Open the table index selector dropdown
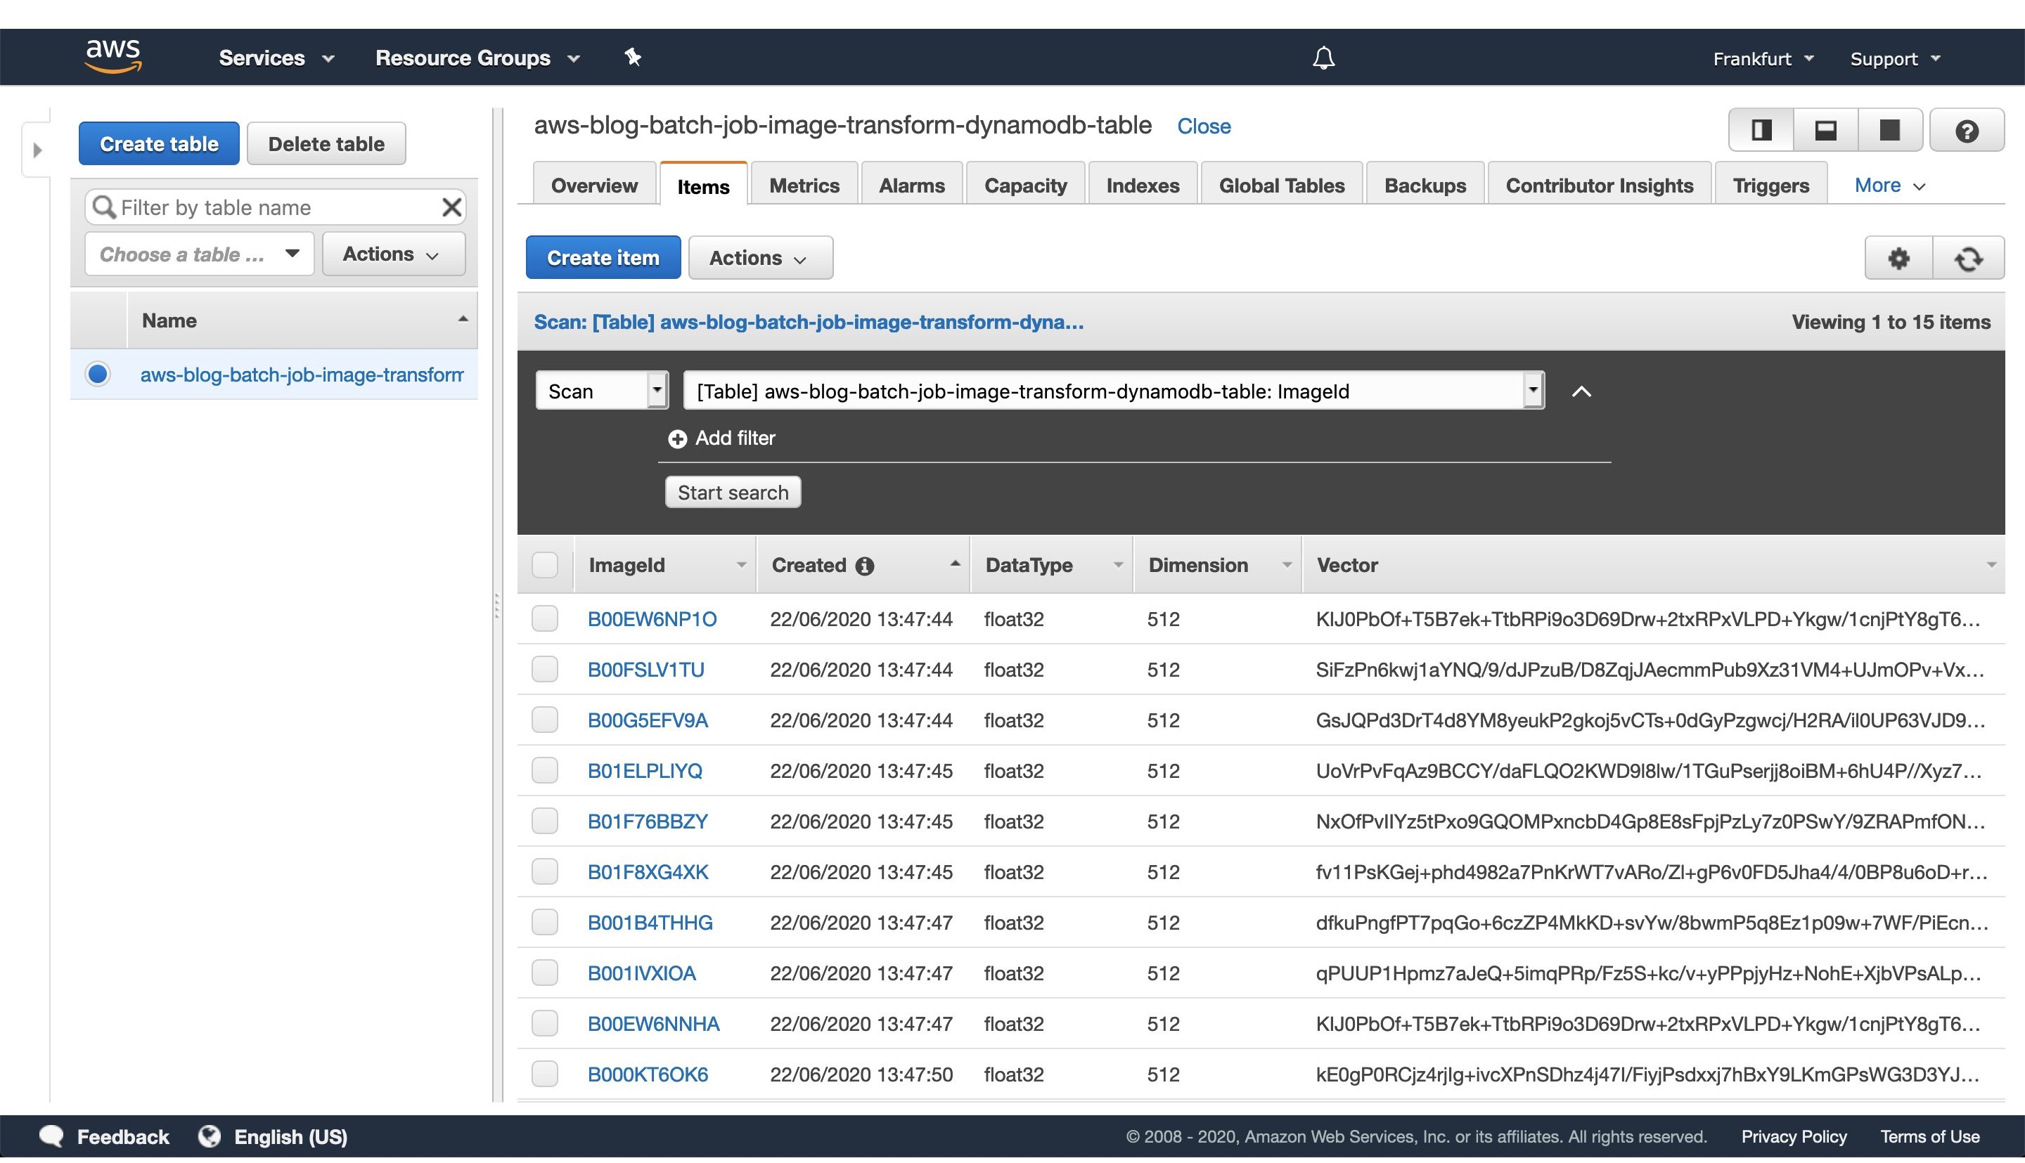The width and height of the screenshot is (2025, 1163). pyautogui.click(x=1112, y=392)
